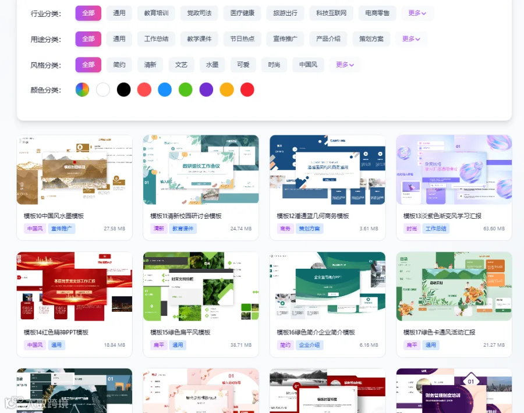Open 模板16绿色简介企业简介模板 thumbnail
The image size is (524, 413).
pyautogui.click(x=327, y=286)
